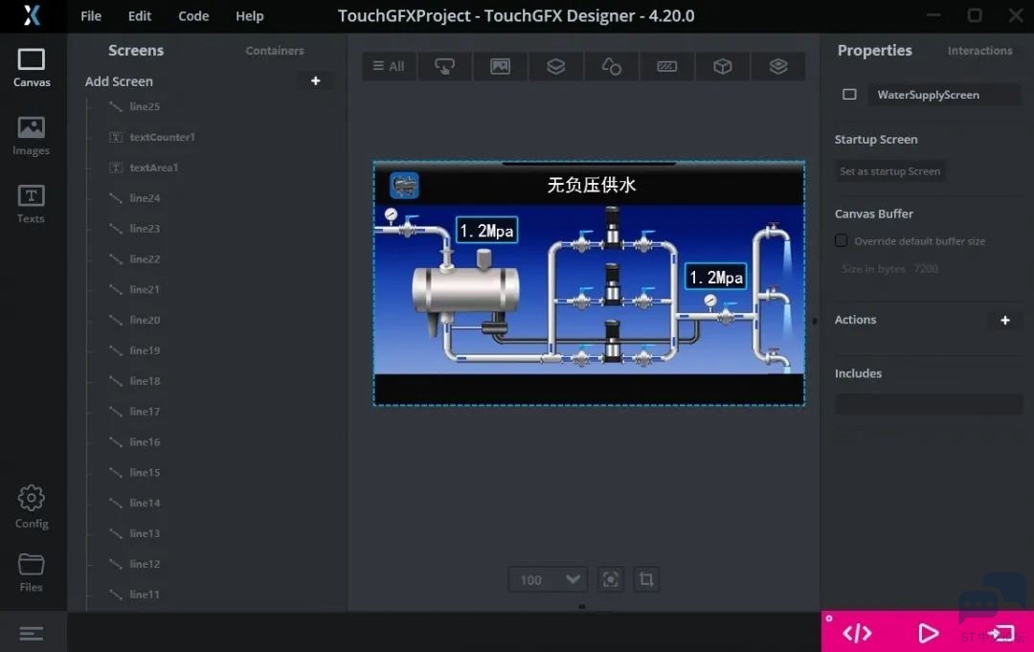The width and height of the screenshot is (1034, 652).
Task: Enable Override default buffer size checkbox
Action: pos(842,241)
